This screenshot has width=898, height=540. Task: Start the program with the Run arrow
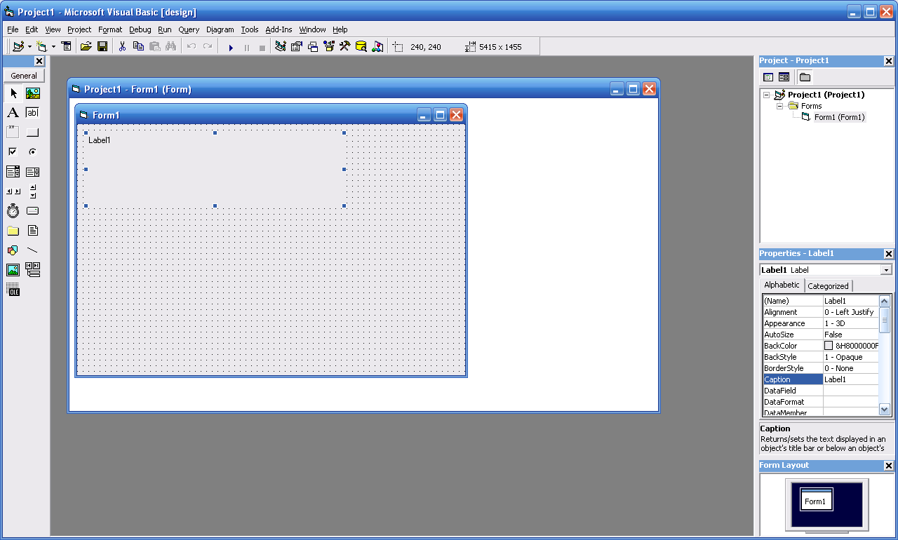[x=230, y=47]
